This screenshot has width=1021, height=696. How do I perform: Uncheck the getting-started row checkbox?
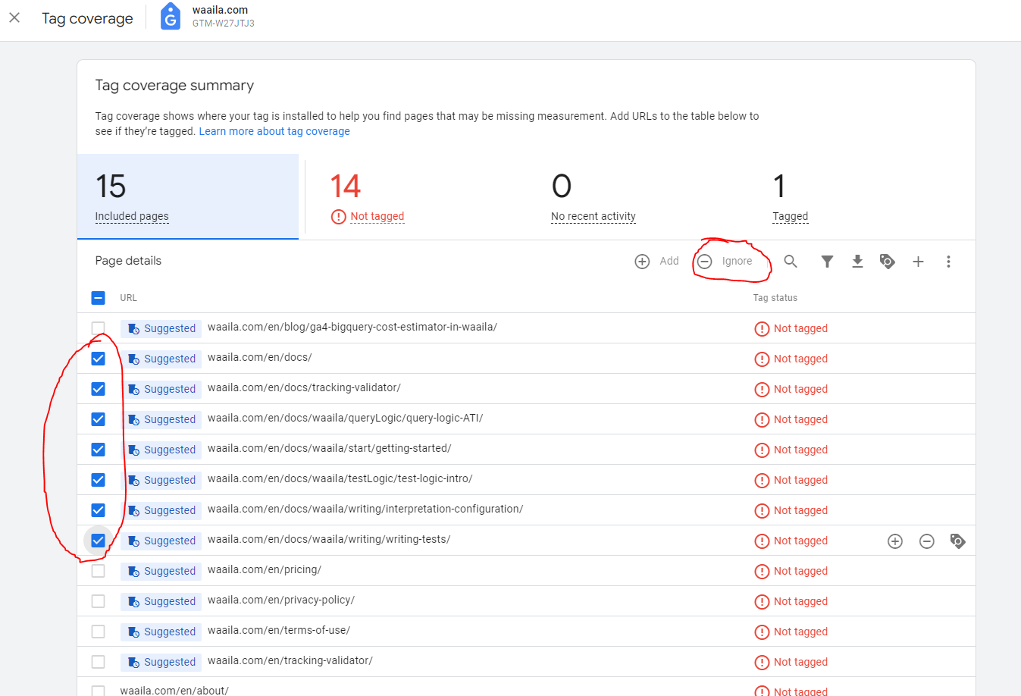pos(98,450)
